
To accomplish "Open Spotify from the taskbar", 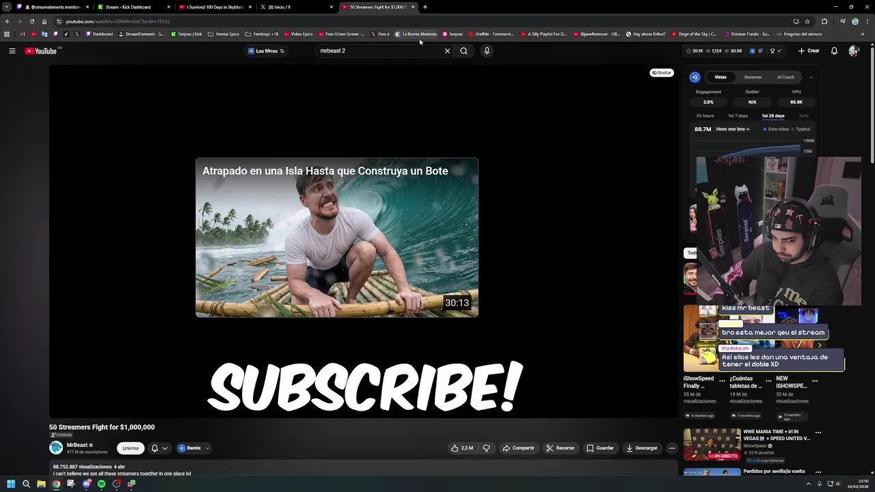I will tap(101, 484).
